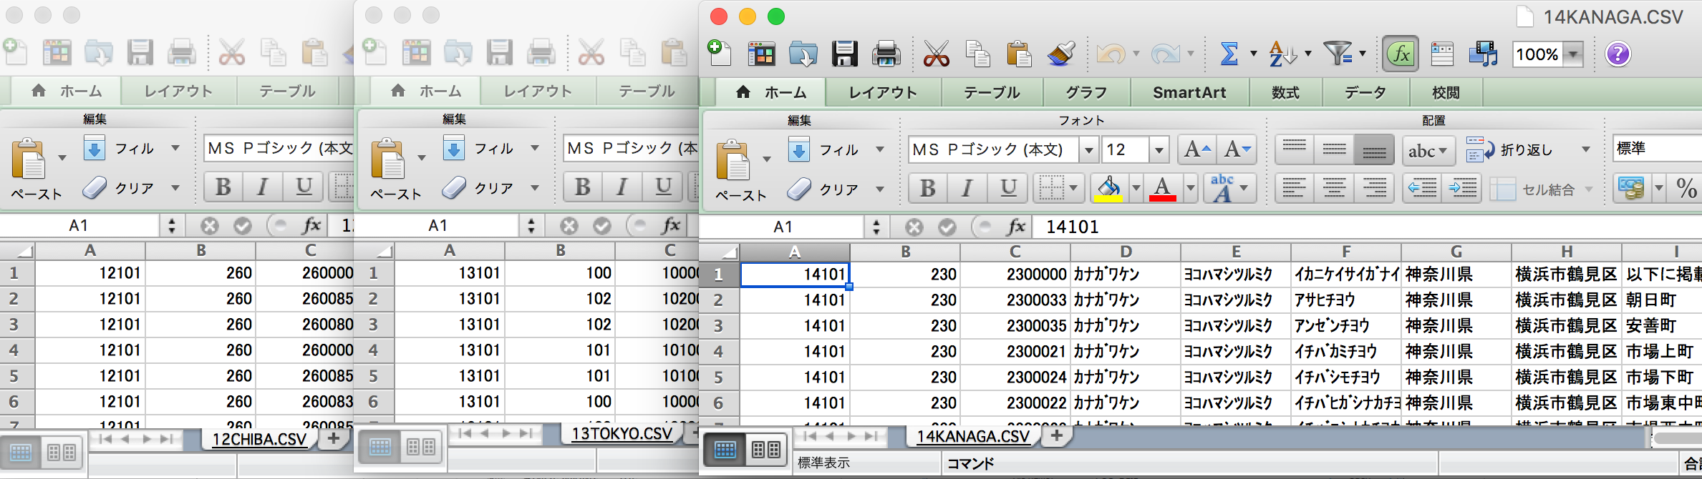The width and height of the screenshot is (1702, 479).
Task: Open the font size 12 dropdown
Action: [x=1159, y=150]
